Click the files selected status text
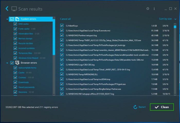 pos(32,107)
